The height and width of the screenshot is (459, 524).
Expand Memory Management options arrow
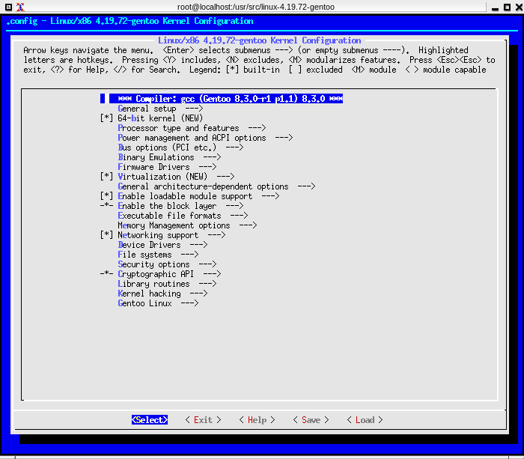248,225
